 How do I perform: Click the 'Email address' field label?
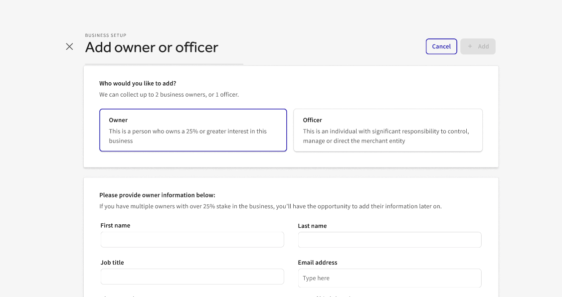pos(317,263)
